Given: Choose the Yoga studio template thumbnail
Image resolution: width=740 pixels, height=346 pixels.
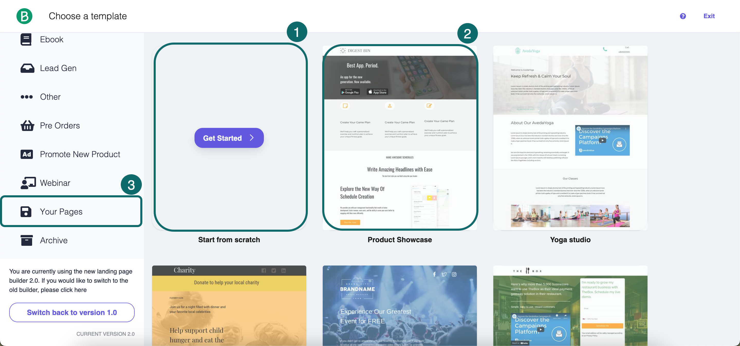Looking at the screenshot, I should [x=570, y=137].
